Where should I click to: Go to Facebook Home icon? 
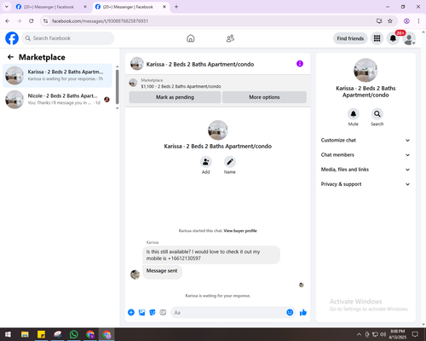(x=191, y=38)
